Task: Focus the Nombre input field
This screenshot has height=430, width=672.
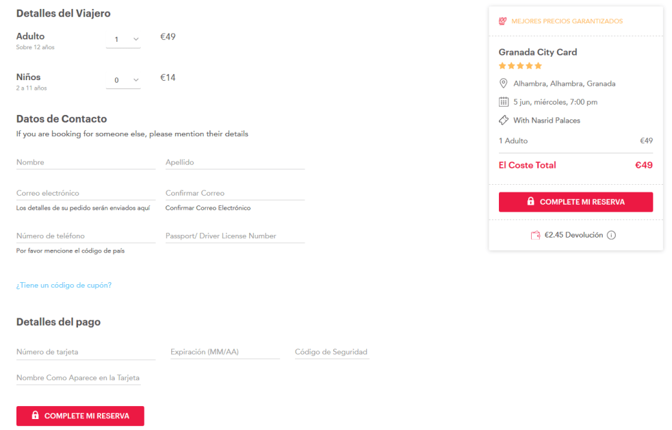Action: (x=86, y=162)
